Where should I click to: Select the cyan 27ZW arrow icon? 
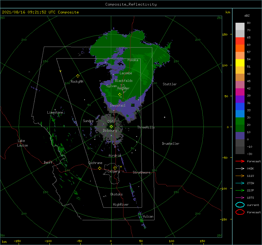pos(240,183)
